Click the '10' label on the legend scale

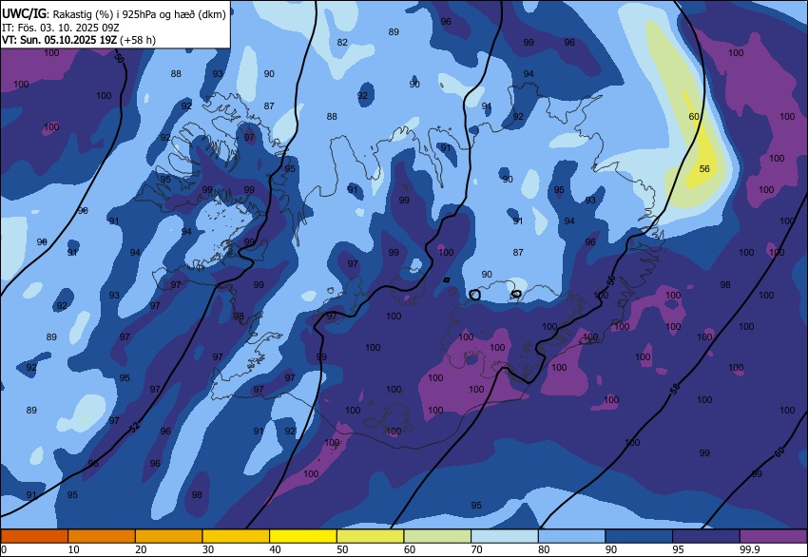(x=74, y=549)
